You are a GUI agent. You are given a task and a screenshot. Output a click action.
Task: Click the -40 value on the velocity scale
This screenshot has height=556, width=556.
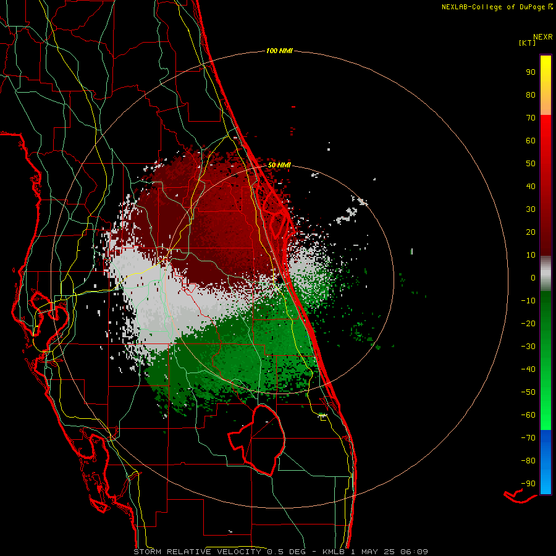pyautogui.click(x=528, y=369)
